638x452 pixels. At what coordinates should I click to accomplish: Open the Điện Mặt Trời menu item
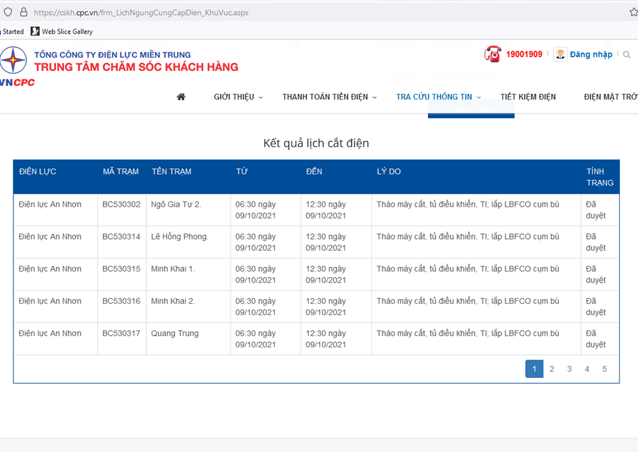coord(610,97)
